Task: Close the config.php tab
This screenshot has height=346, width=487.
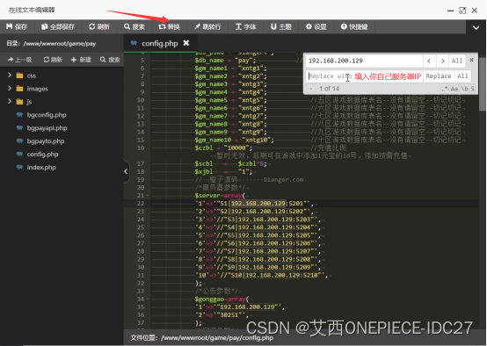Action: pyautogui.click(x=186, y=43)
